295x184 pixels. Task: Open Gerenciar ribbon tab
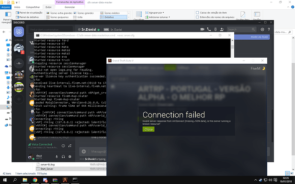click(x=70, y=7)
